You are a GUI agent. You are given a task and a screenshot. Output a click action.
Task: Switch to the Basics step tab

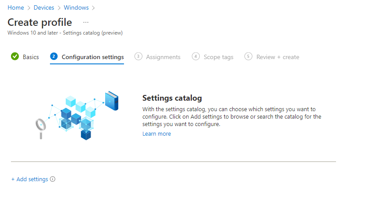click(31, 57)
